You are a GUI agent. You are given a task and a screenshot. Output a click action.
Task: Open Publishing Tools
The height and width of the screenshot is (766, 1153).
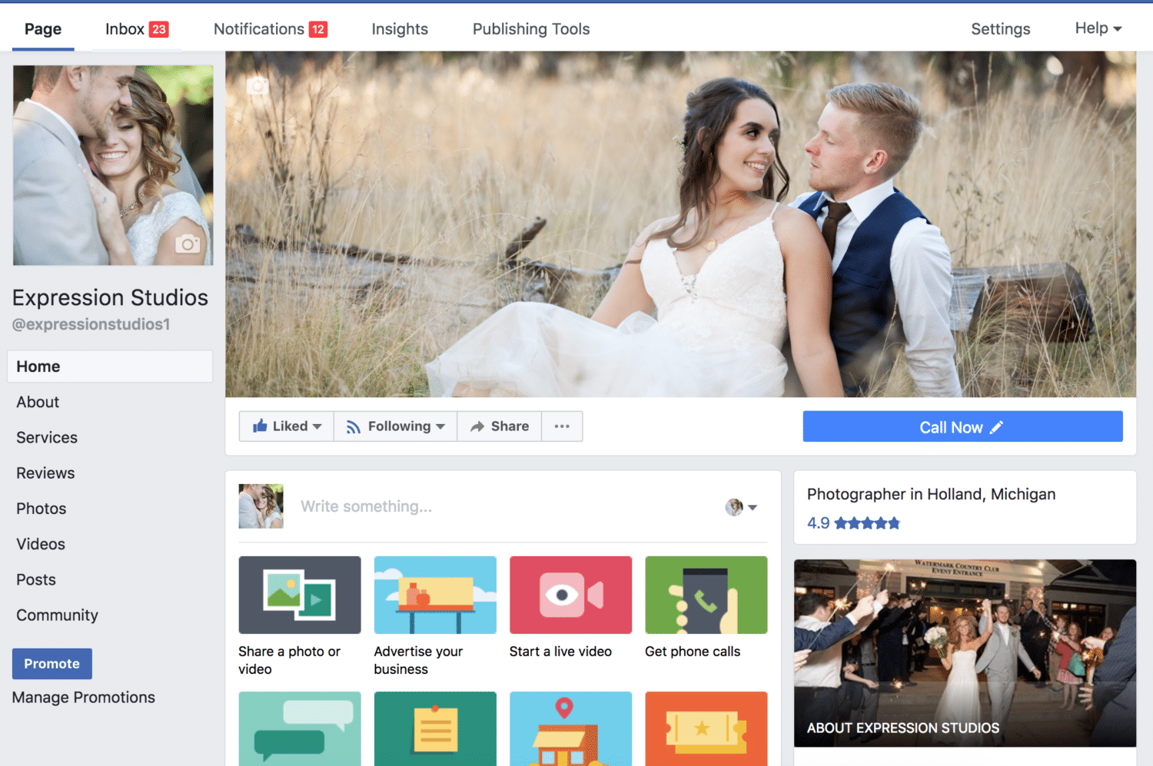coord(531,29)
